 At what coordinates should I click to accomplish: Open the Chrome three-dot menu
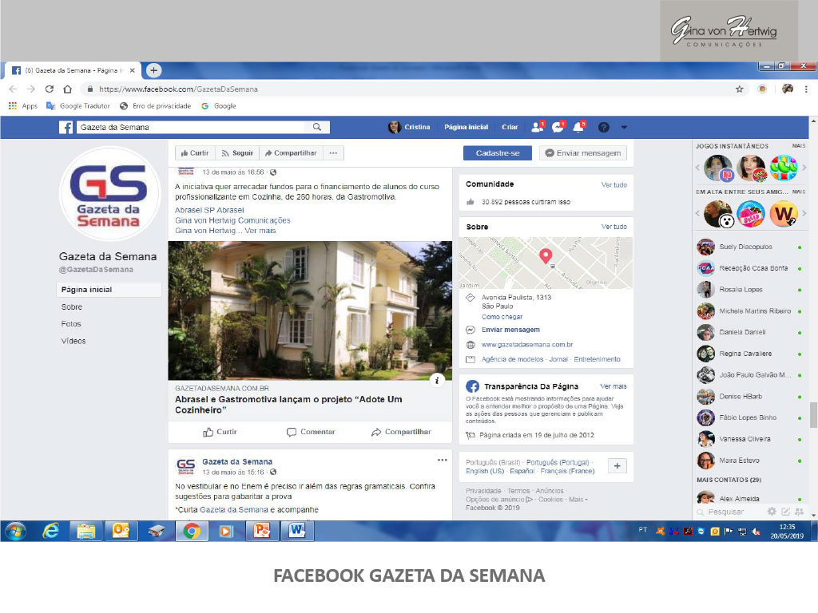[806, 89]
